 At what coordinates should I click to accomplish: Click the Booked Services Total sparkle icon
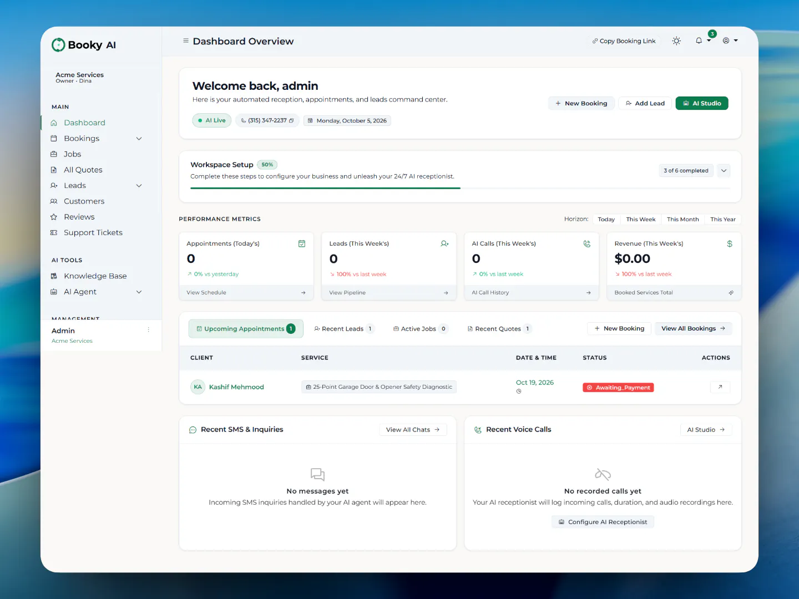[x=731, y=292]
